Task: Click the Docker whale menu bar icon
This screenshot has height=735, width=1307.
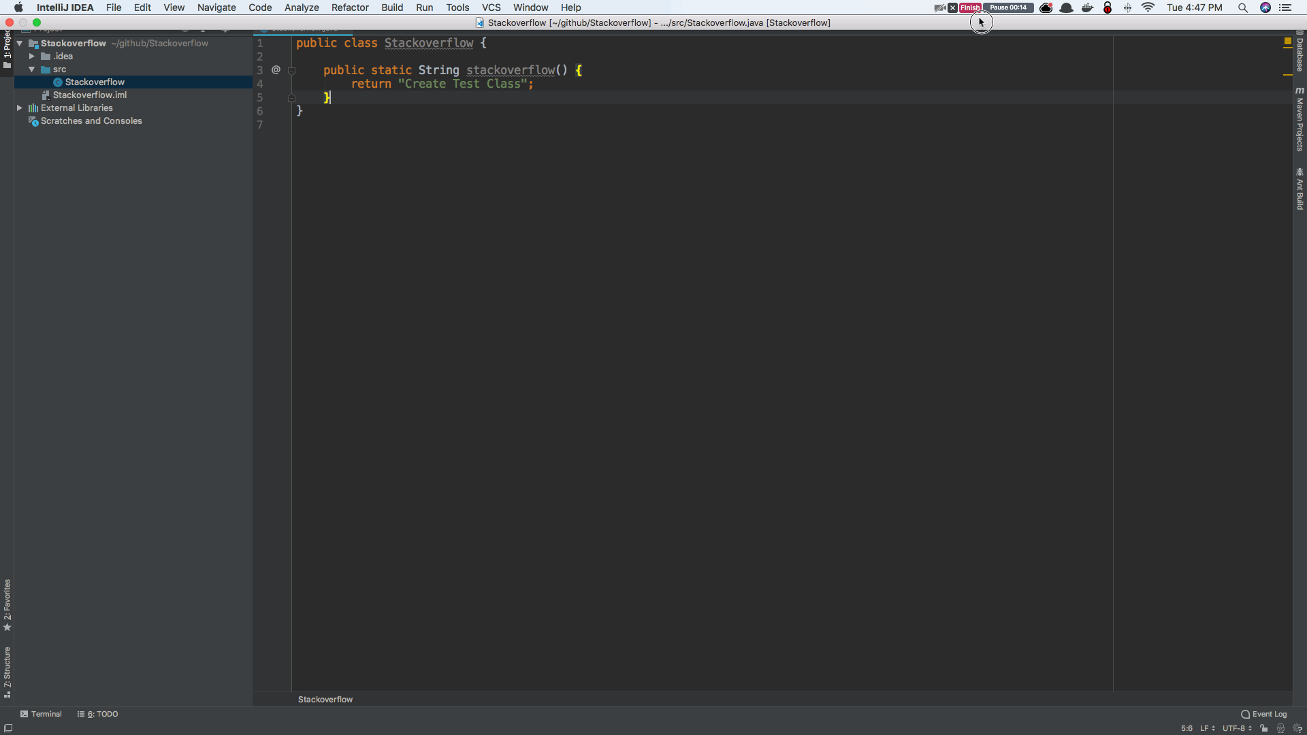Action: [x=1087, y=7]
